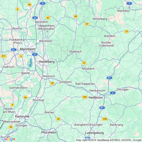Viewport: 142px width, 142px height.
Task: Select the Pforzheim city label
Action: [x=49, y=132]
